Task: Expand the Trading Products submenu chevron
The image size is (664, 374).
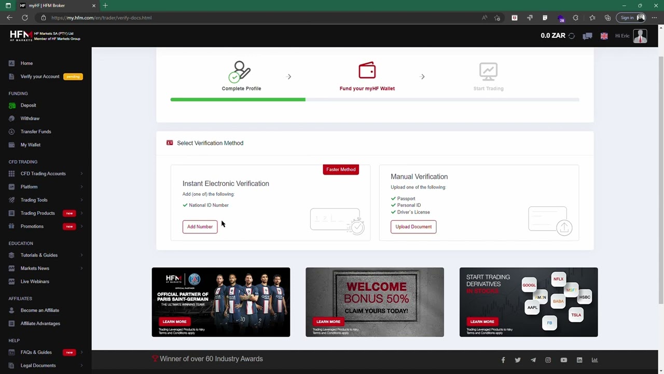Action: [x=81, y=213]
